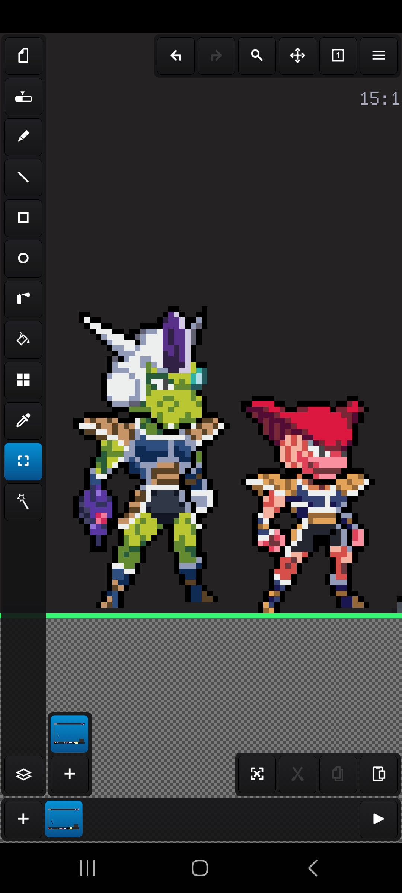Cut the selection with scissors button
The height and width of the screenshot is (893, 402).
(x=297, y=774)
